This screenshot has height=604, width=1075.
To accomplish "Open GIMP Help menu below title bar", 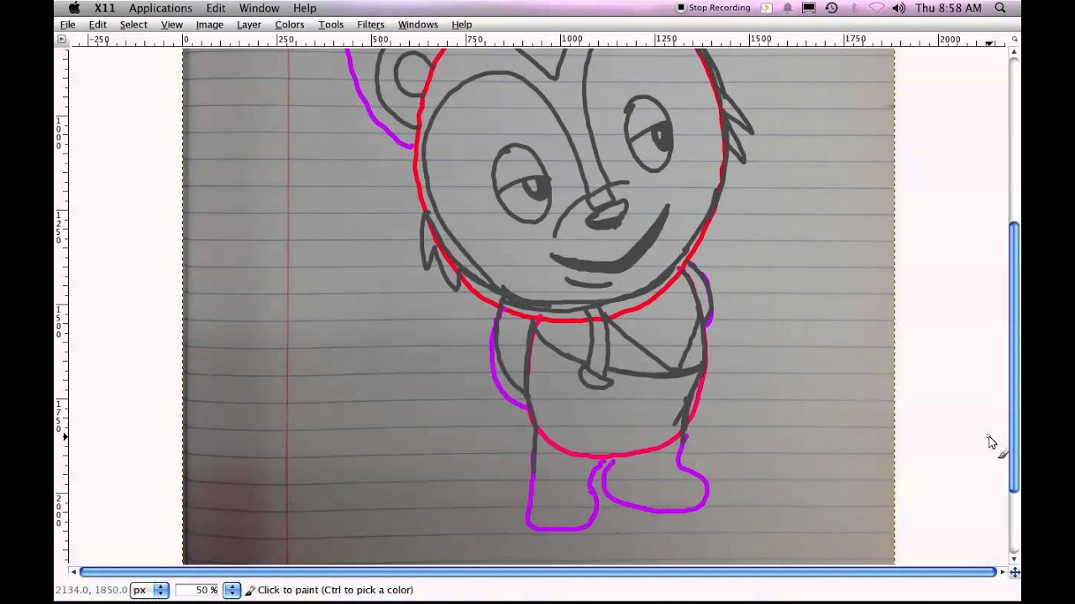I will (462, 24).
